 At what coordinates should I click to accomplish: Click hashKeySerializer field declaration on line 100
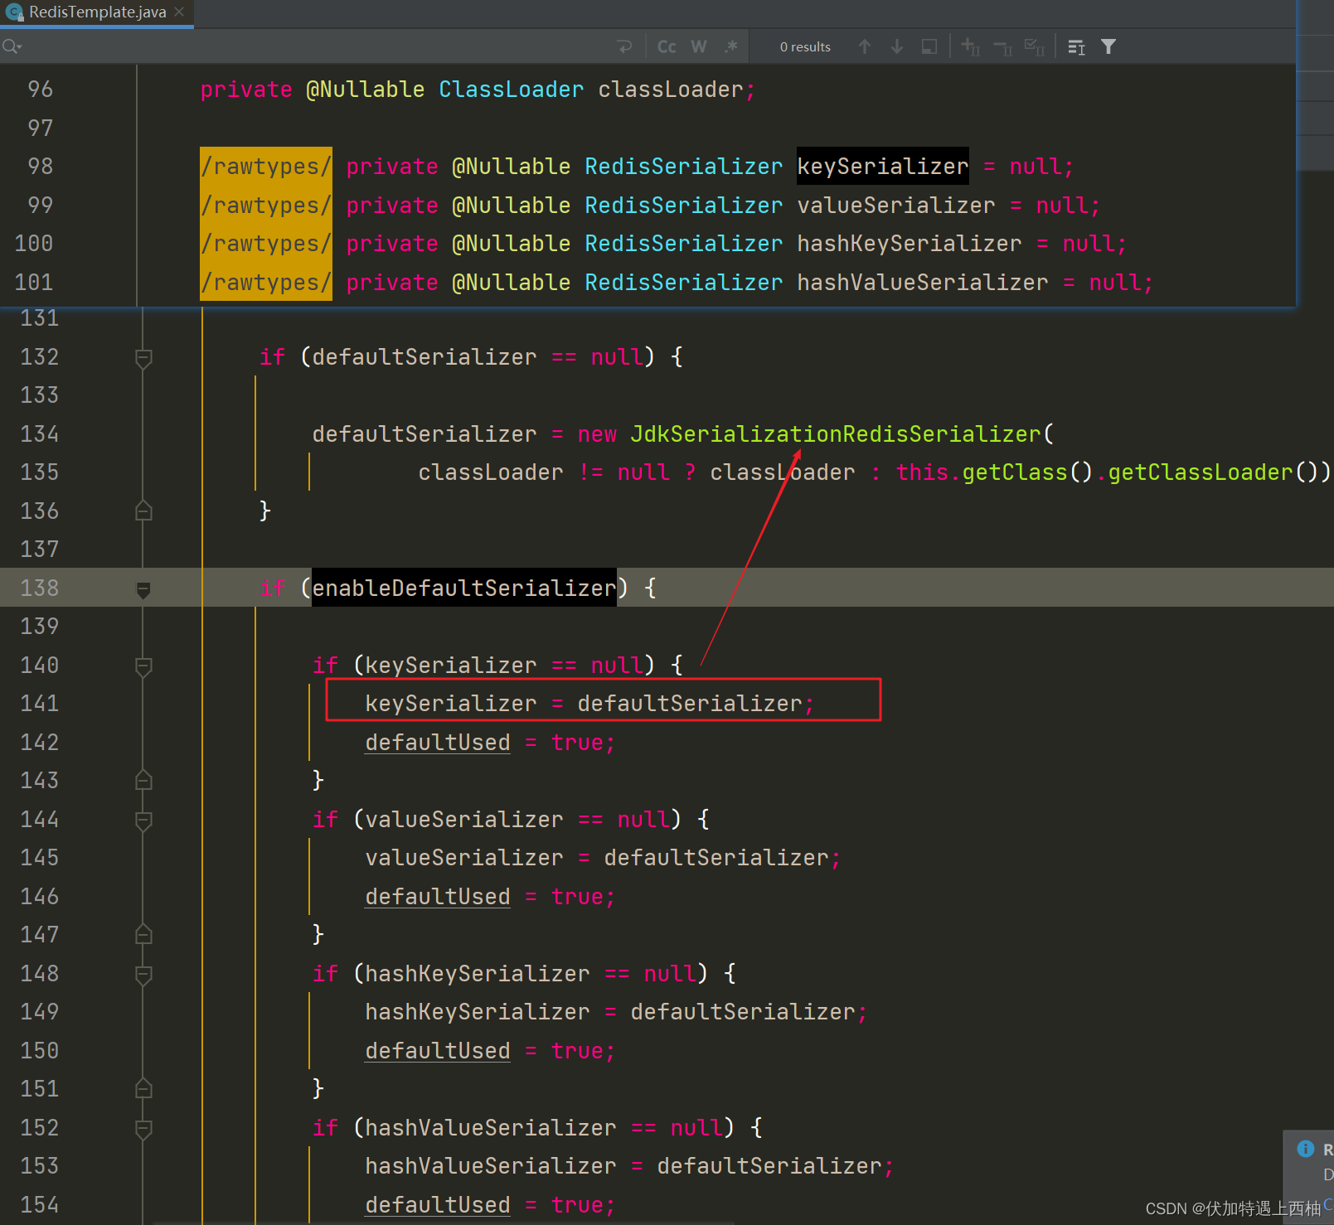point(909,243)
